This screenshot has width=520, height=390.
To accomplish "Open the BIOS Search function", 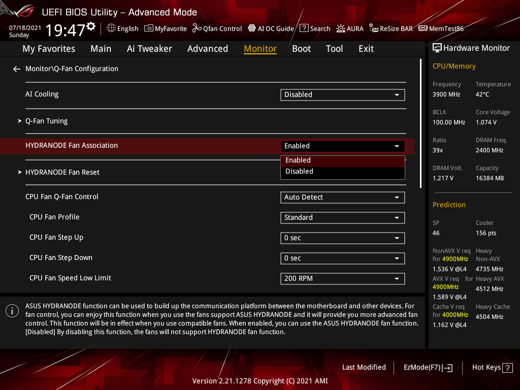I will pos(315,28).
